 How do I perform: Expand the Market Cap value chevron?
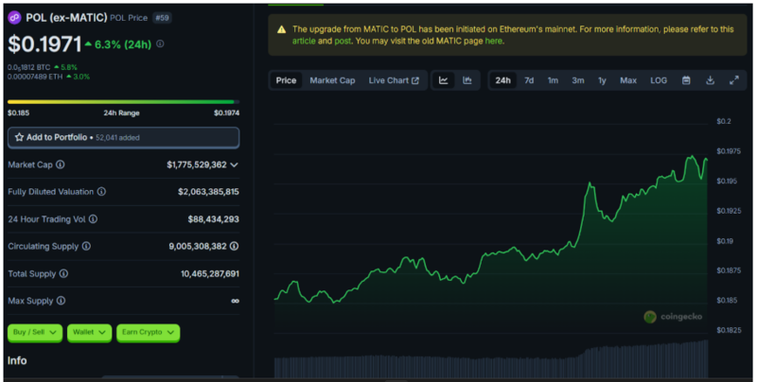pos(235,165)
